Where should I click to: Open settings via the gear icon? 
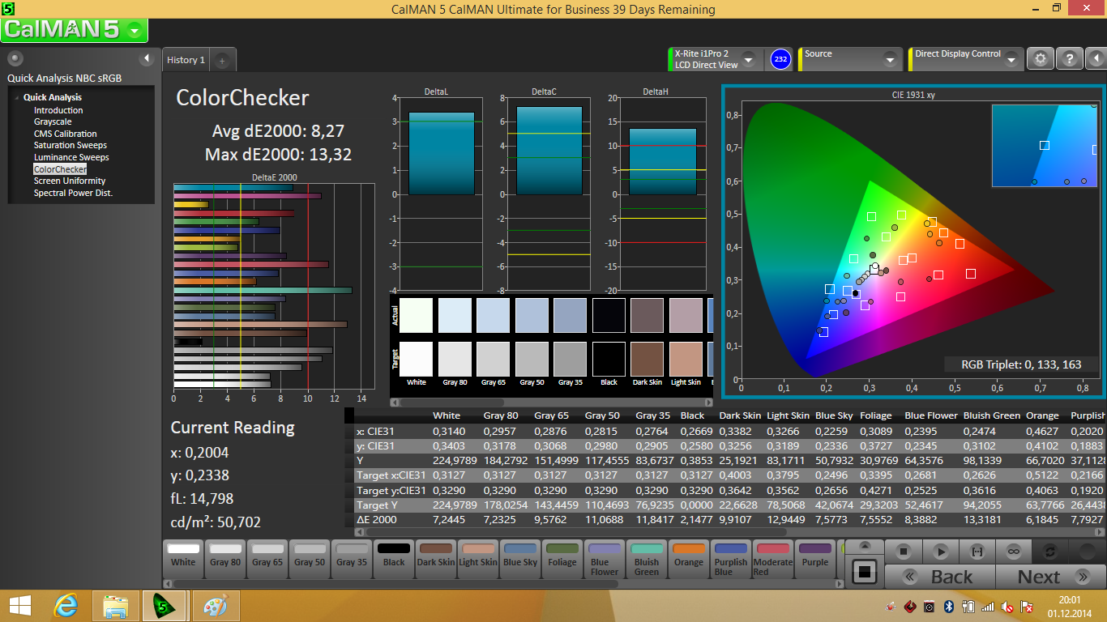coord(1041,59)
